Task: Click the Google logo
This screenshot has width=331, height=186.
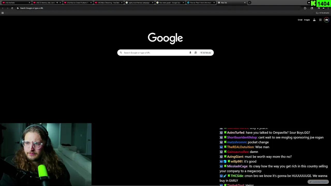Action: click(x=165, y=38)
